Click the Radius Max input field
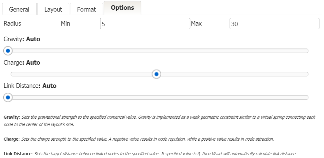This screenshot has height=158, width=324. coord(274,23)
